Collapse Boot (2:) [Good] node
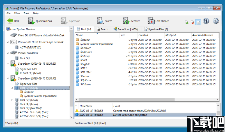 pos(12,88)
